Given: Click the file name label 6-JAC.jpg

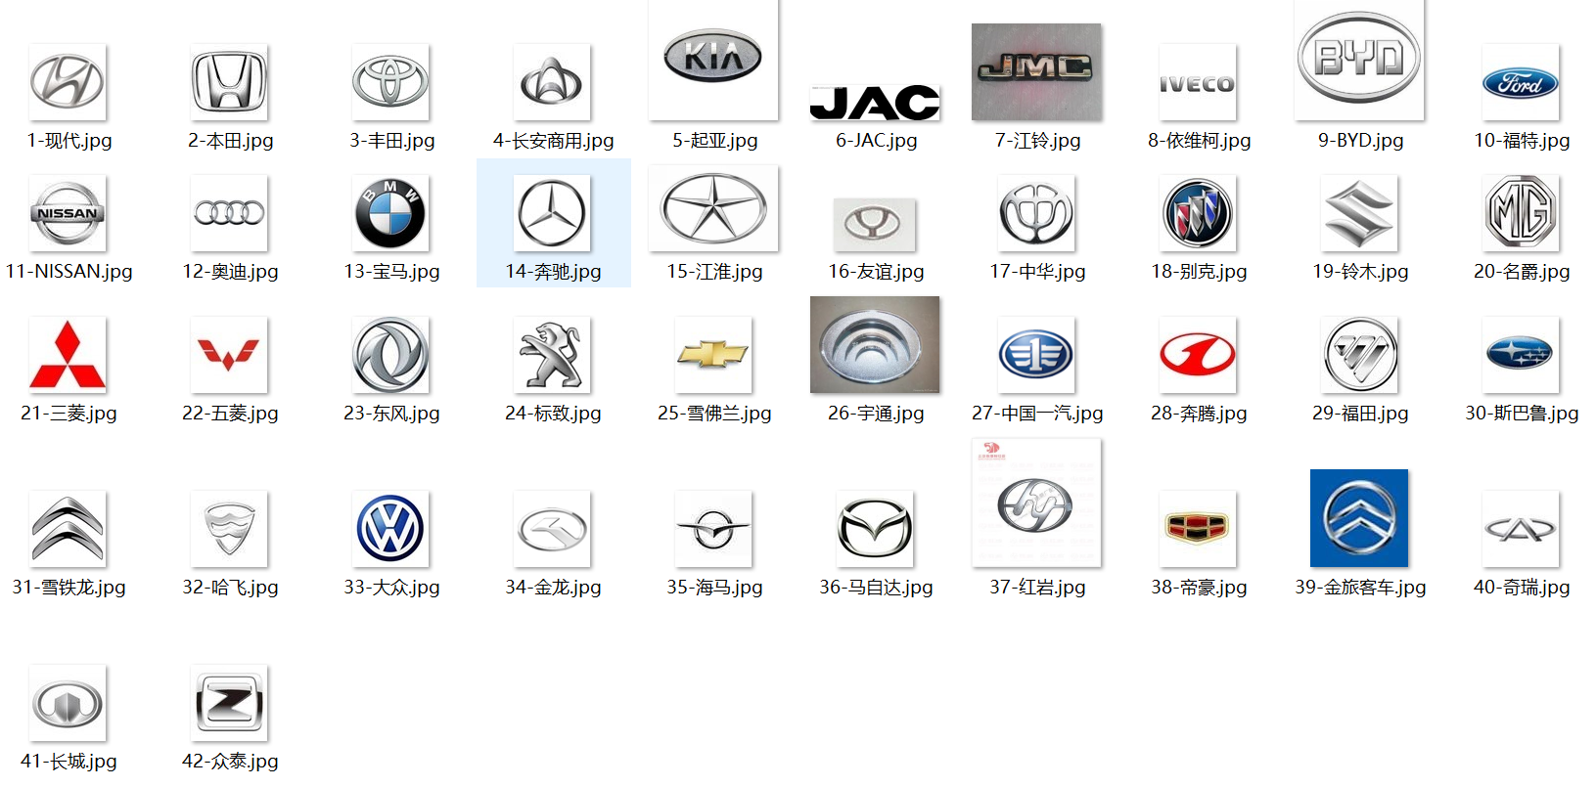Looking at the screenshot, I should (x=876, y=141).
